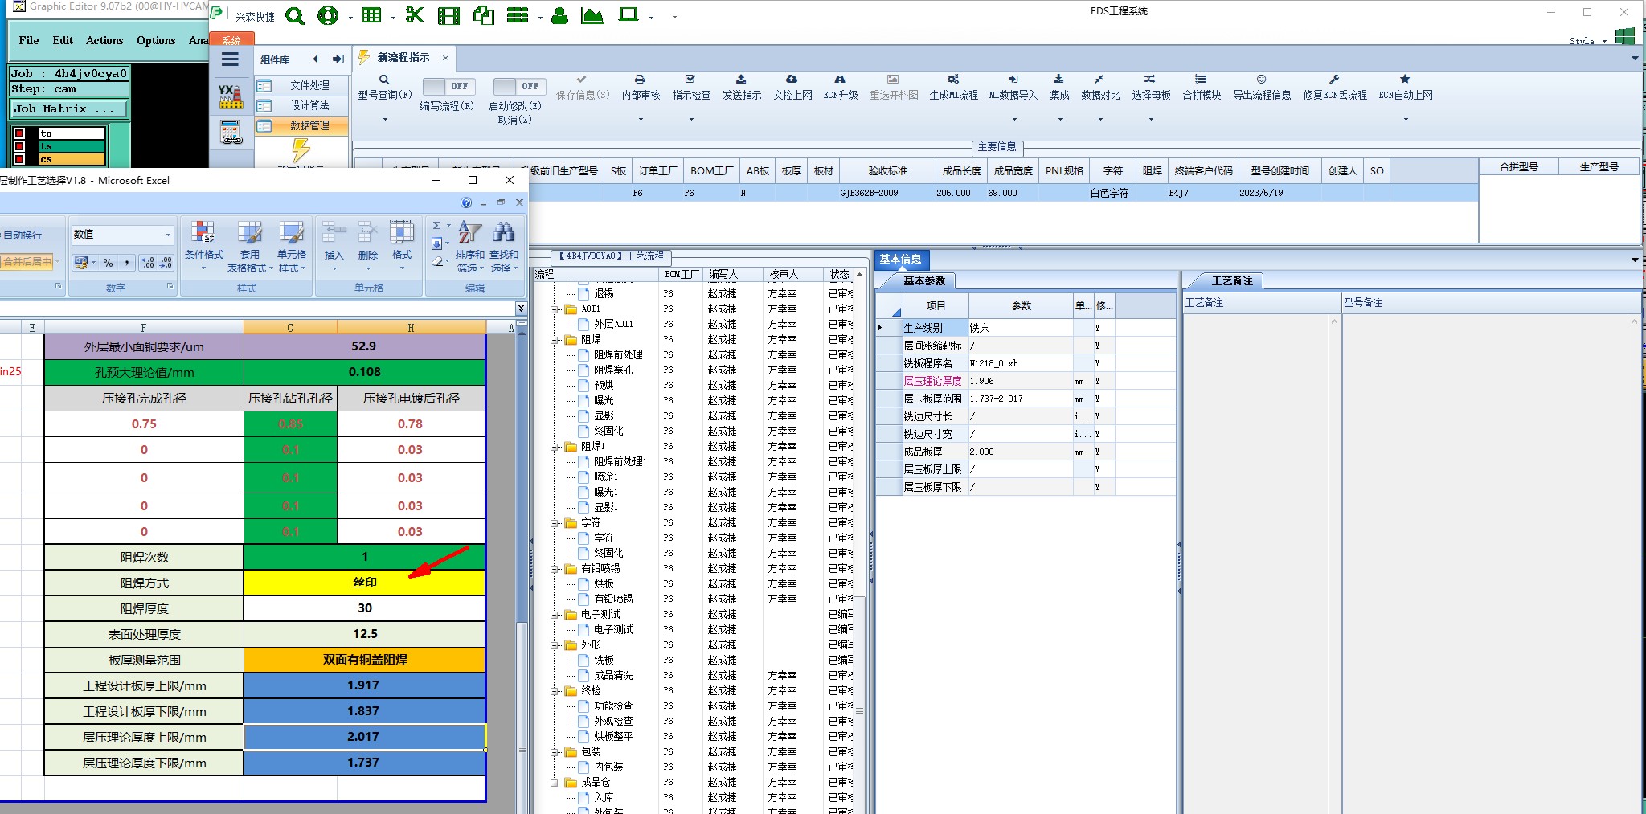The width and height of the screenshot is (1646, 814).
Task: Open the dropdown arrow under ECN自动上网
Action: point(1405,120)
